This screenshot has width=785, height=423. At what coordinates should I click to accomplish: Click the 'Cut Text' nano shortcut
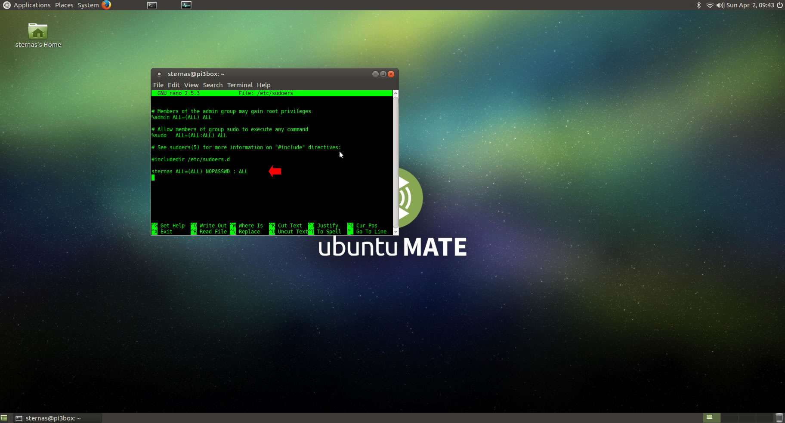(290, 226)
